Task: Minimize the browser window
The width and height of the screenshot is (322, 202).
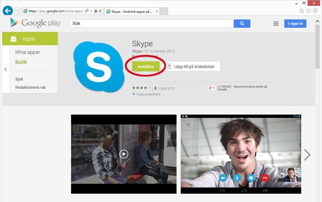Action: (296, 3)
